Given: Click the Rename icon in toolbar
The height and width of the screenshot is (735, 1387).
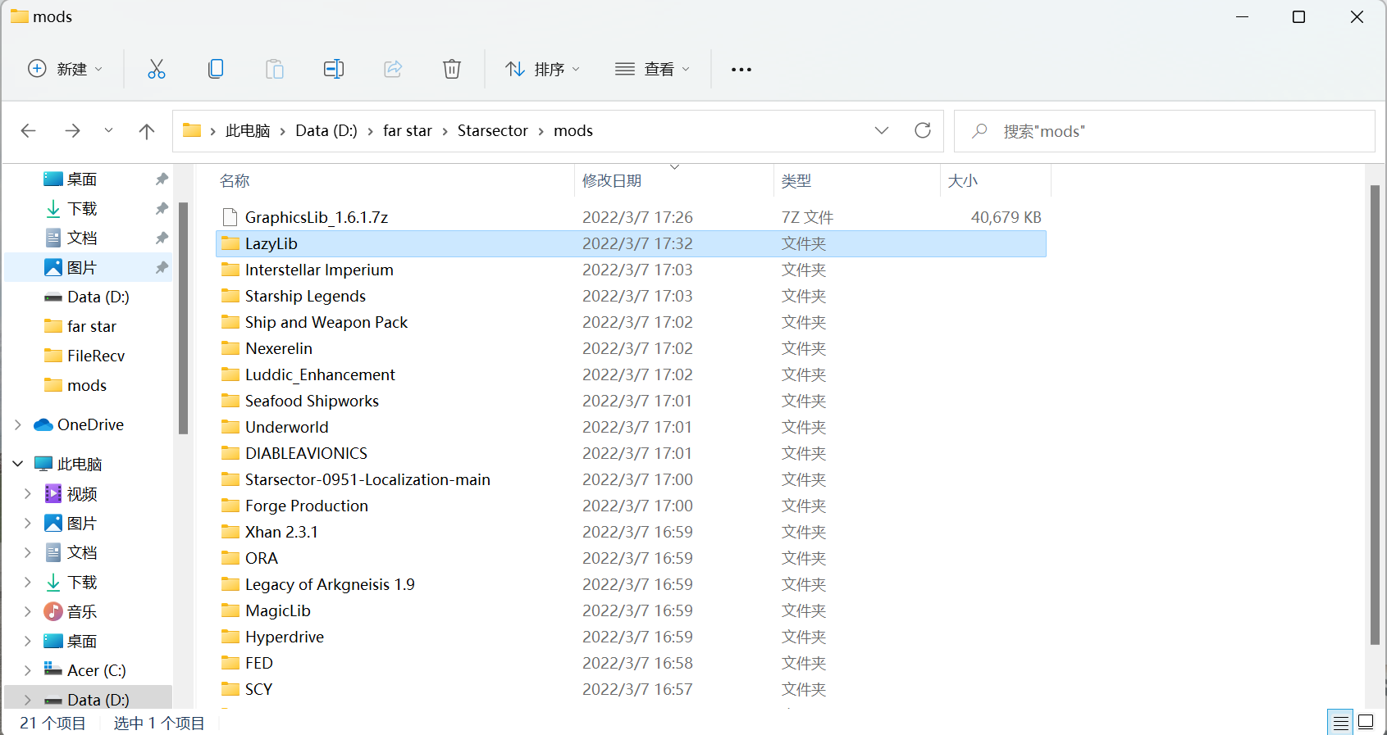Looking at the screenshot, I should pos(334,69).
